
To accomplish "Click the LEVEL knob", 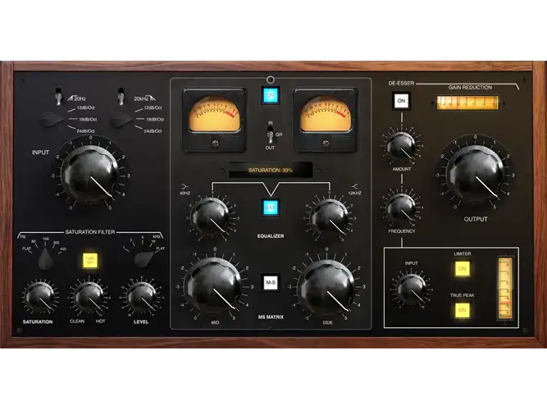I will pyautogui.click(x=141, y=297).
